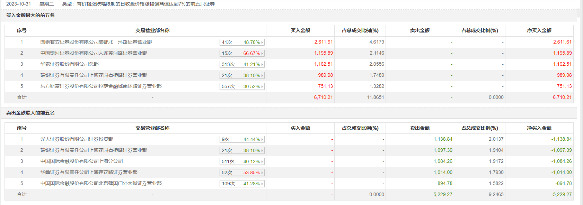583x205 pixels.
Task: Click sell amount 1,014.00
Action: pos(443,172)
